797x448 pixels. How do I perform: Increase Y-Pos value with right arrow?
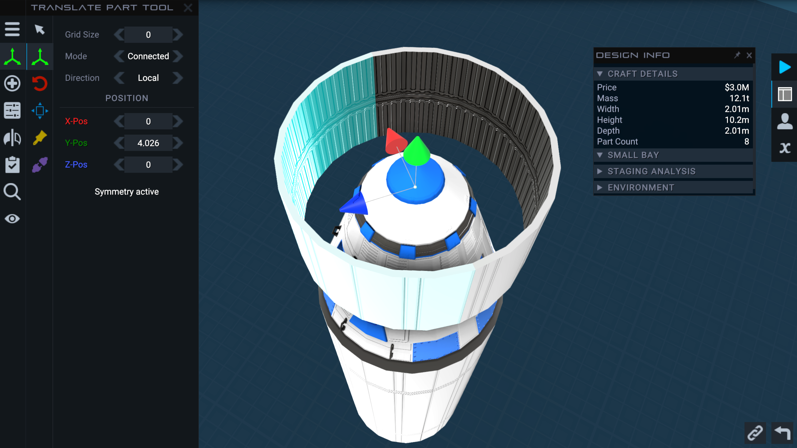[178, 143]
